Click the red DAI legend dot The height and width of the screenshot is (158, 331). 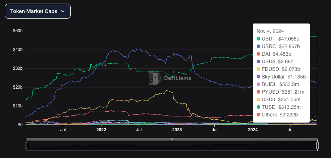(258, 54)
